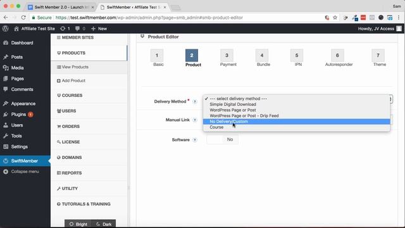Click the red extension icon in Chrome toolbar
The width and height of the screenshot is (405, 228).
(363, 18)
